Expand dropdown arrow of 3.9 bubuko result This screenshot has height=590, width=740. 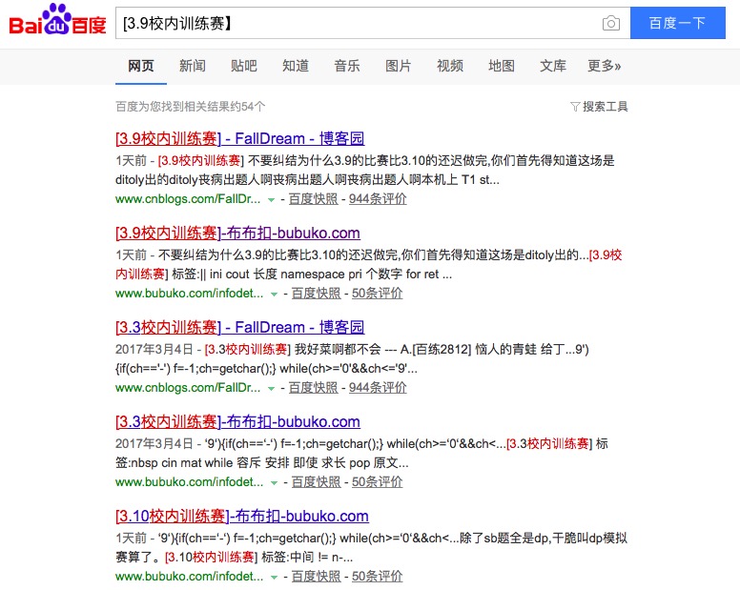tap(274, 295)
